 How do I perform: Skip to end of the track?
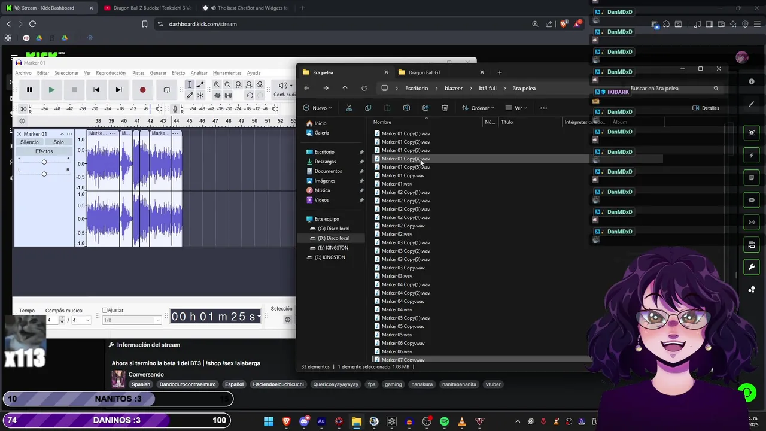118,90
